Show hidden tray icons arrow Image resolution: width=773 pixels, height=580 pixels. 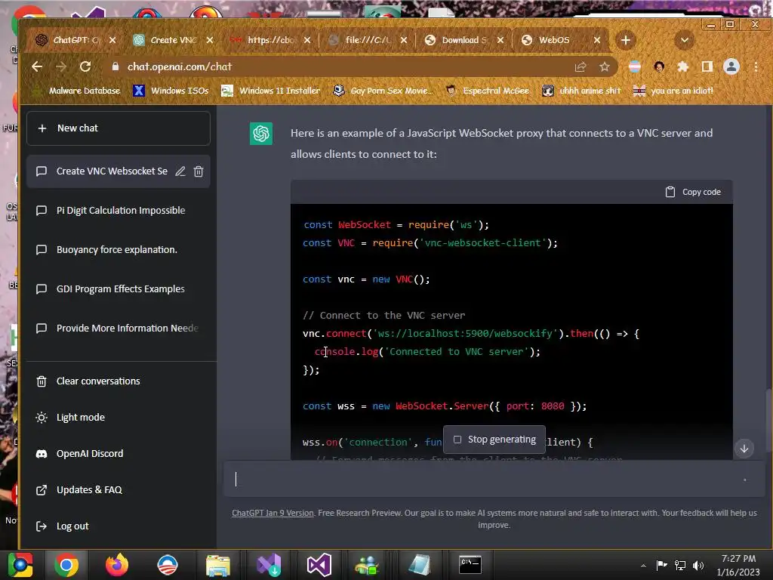click(x=643, y=566)
